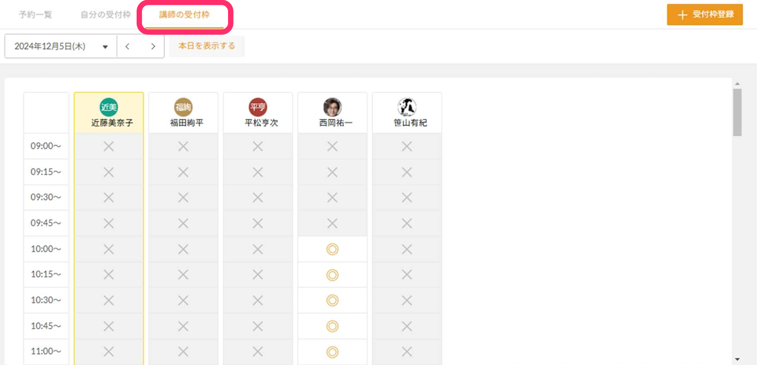Screen dimensions: 764x365
Task: Go to next day arrow
Action: [x=153, y=47]
